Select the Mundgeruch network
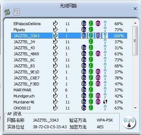Screen dimensions: 141x135 [69, 96]
